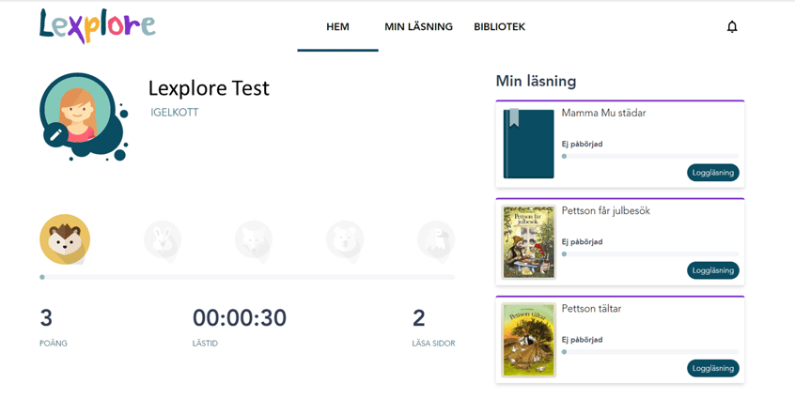Viewport: 795px width, 414px height.
Task: Open the Pettson tältar cover thumbnail
Action: tap(528, 339)
